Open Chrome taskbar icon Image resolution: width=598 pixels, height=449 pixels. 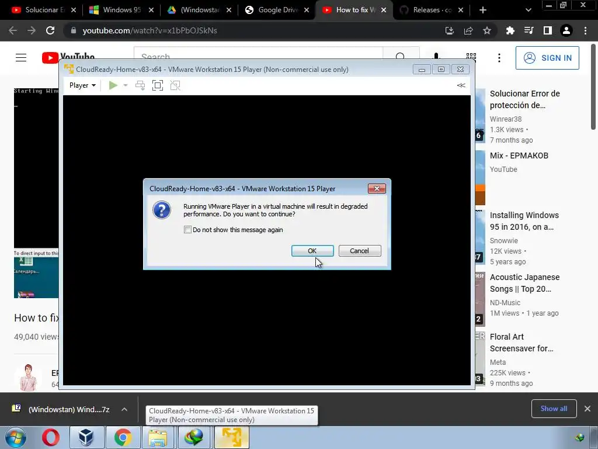point(123,437)
